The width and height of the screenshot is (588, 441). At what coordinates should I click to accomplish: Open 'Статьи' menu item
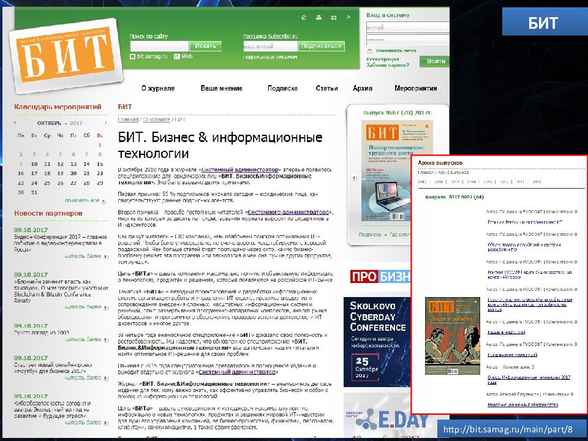[x=326, y=88]
